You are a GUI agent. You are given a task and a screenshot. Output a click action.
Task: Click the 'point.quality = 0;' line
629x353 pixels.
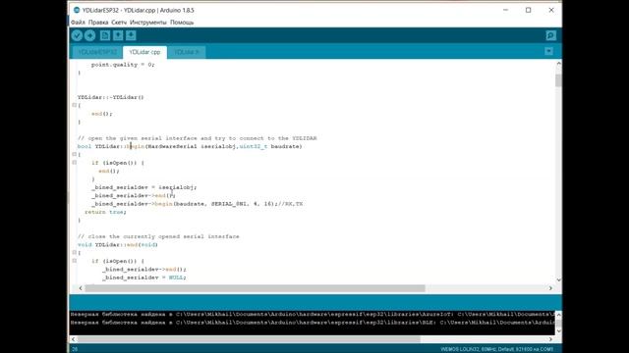(x=123, y=65)
